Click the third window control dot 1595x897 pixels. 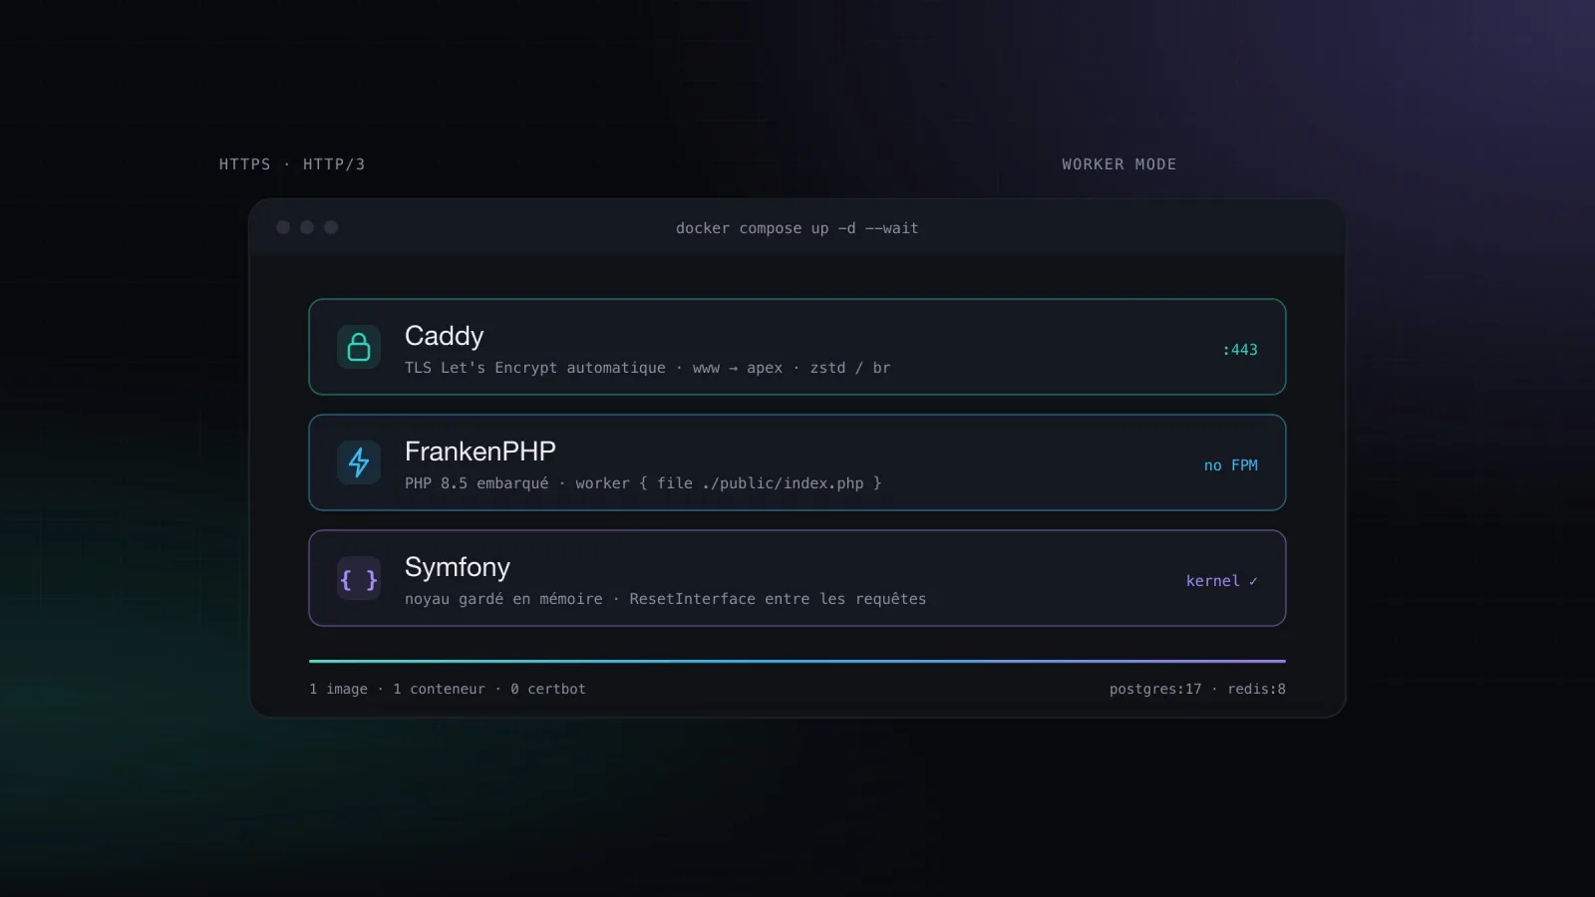click(x=331, y=227)
